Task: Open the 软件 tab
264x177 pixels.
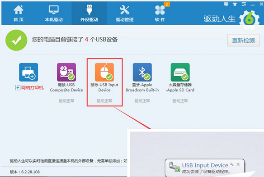Action: click(160, 13)
